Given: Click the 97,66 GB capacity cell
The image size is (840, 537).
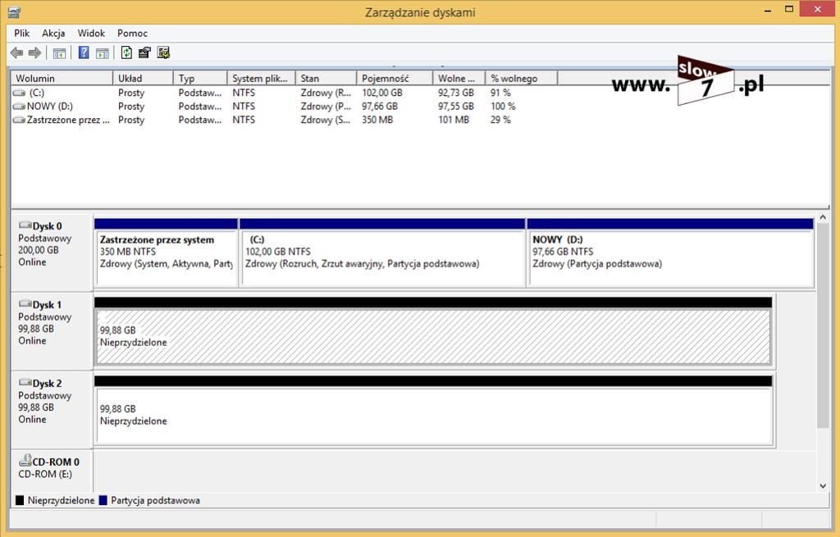Looking at the screenshot, I should tap(380, 106).
